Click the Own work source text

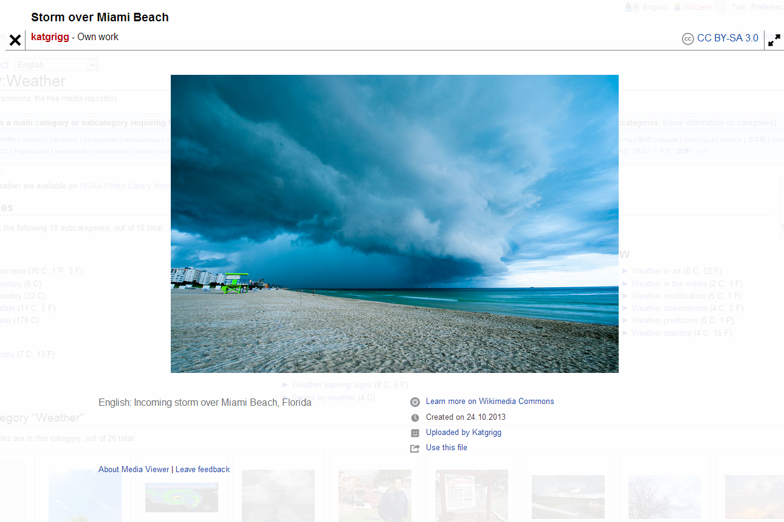click(98, 37)
